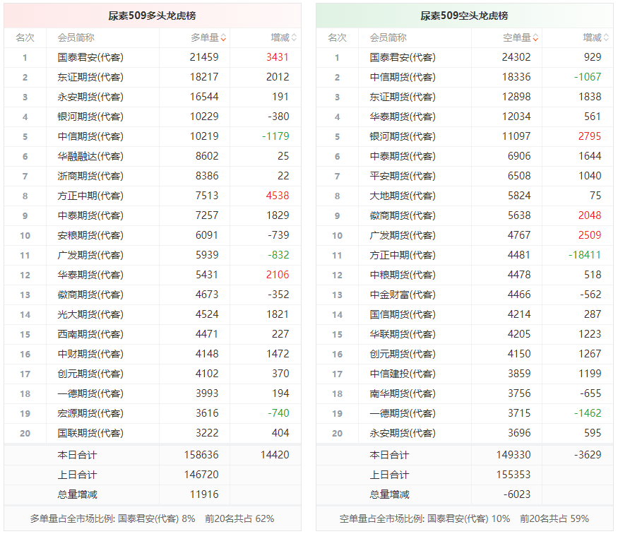Select 永安期货(代客) in long table

coord(90,97)
